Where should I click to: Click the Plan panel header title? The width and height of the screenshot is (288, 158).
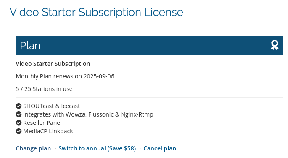[30, 46]
